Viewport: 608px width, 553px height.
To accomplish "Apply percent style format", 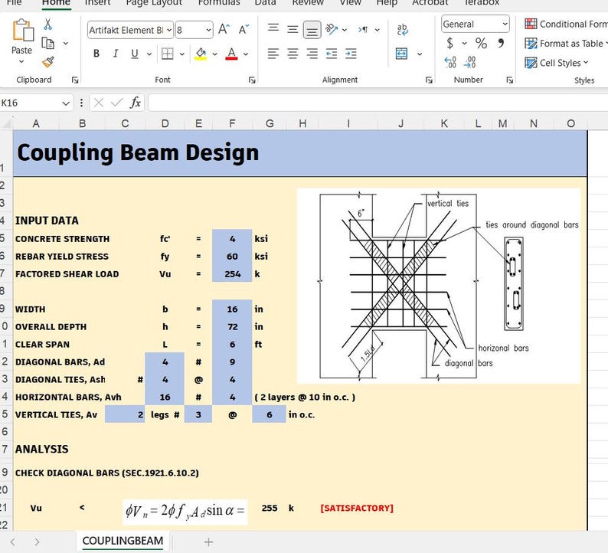I will click(x=481, y=43).
